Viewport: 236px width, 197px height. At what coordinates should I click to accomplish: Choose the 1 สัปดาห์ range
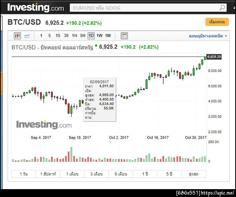[48, 174]
